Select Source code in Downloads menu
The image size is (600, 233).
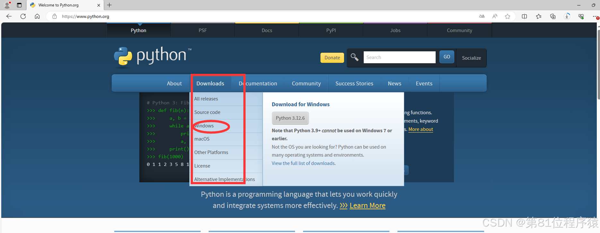[x=226, y=112]
